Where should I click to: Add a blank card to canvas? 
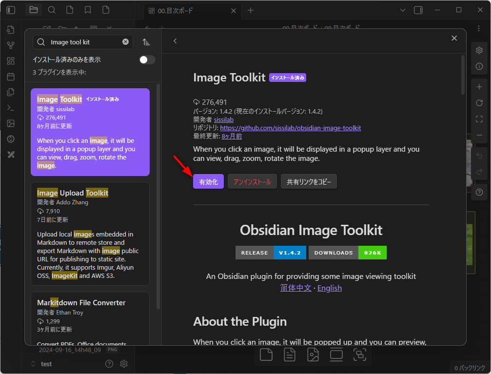266,354
